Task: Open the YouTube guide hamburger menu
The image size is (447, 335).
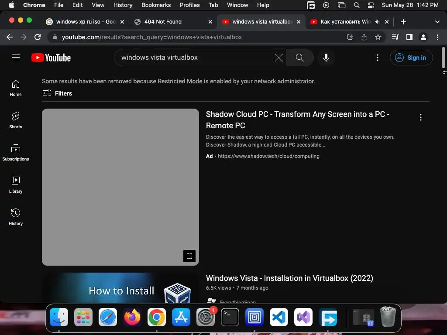Action: 16,58
